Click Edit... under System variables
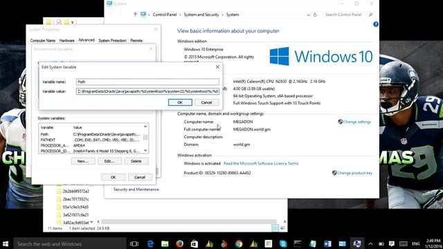Viewport: 443px width, 249px height. [x=109, y=161]
